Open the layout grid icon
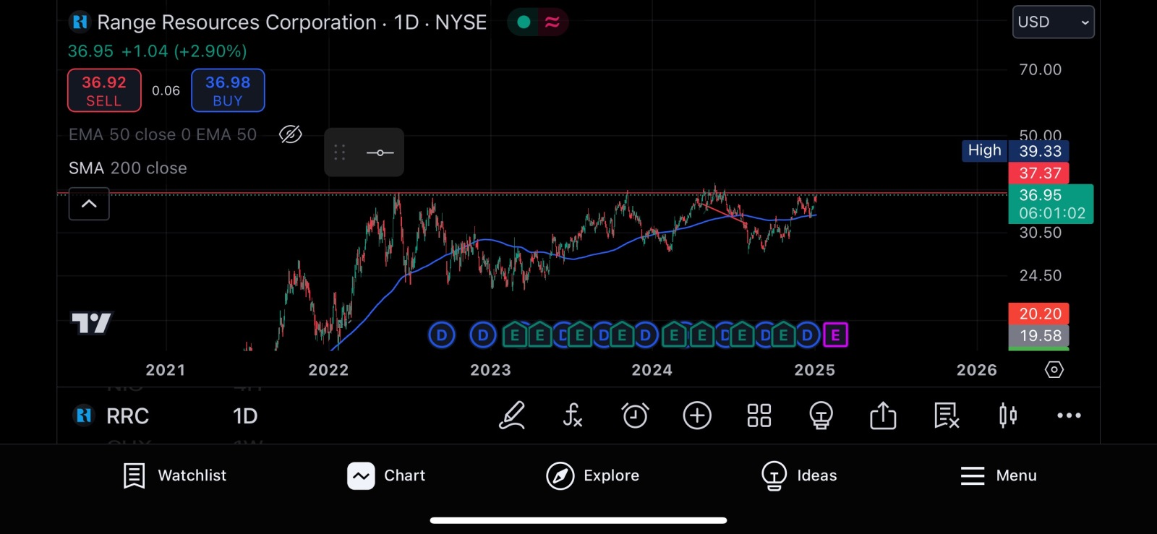The height and width of the screenshot is (534, 1157). 759,415
